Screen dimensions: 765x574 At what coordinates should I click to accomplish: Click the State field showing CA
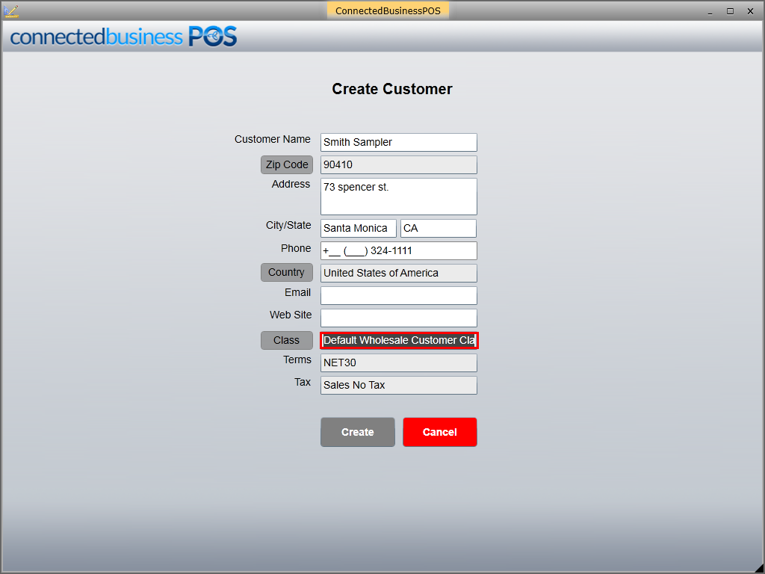coord(438,228)
